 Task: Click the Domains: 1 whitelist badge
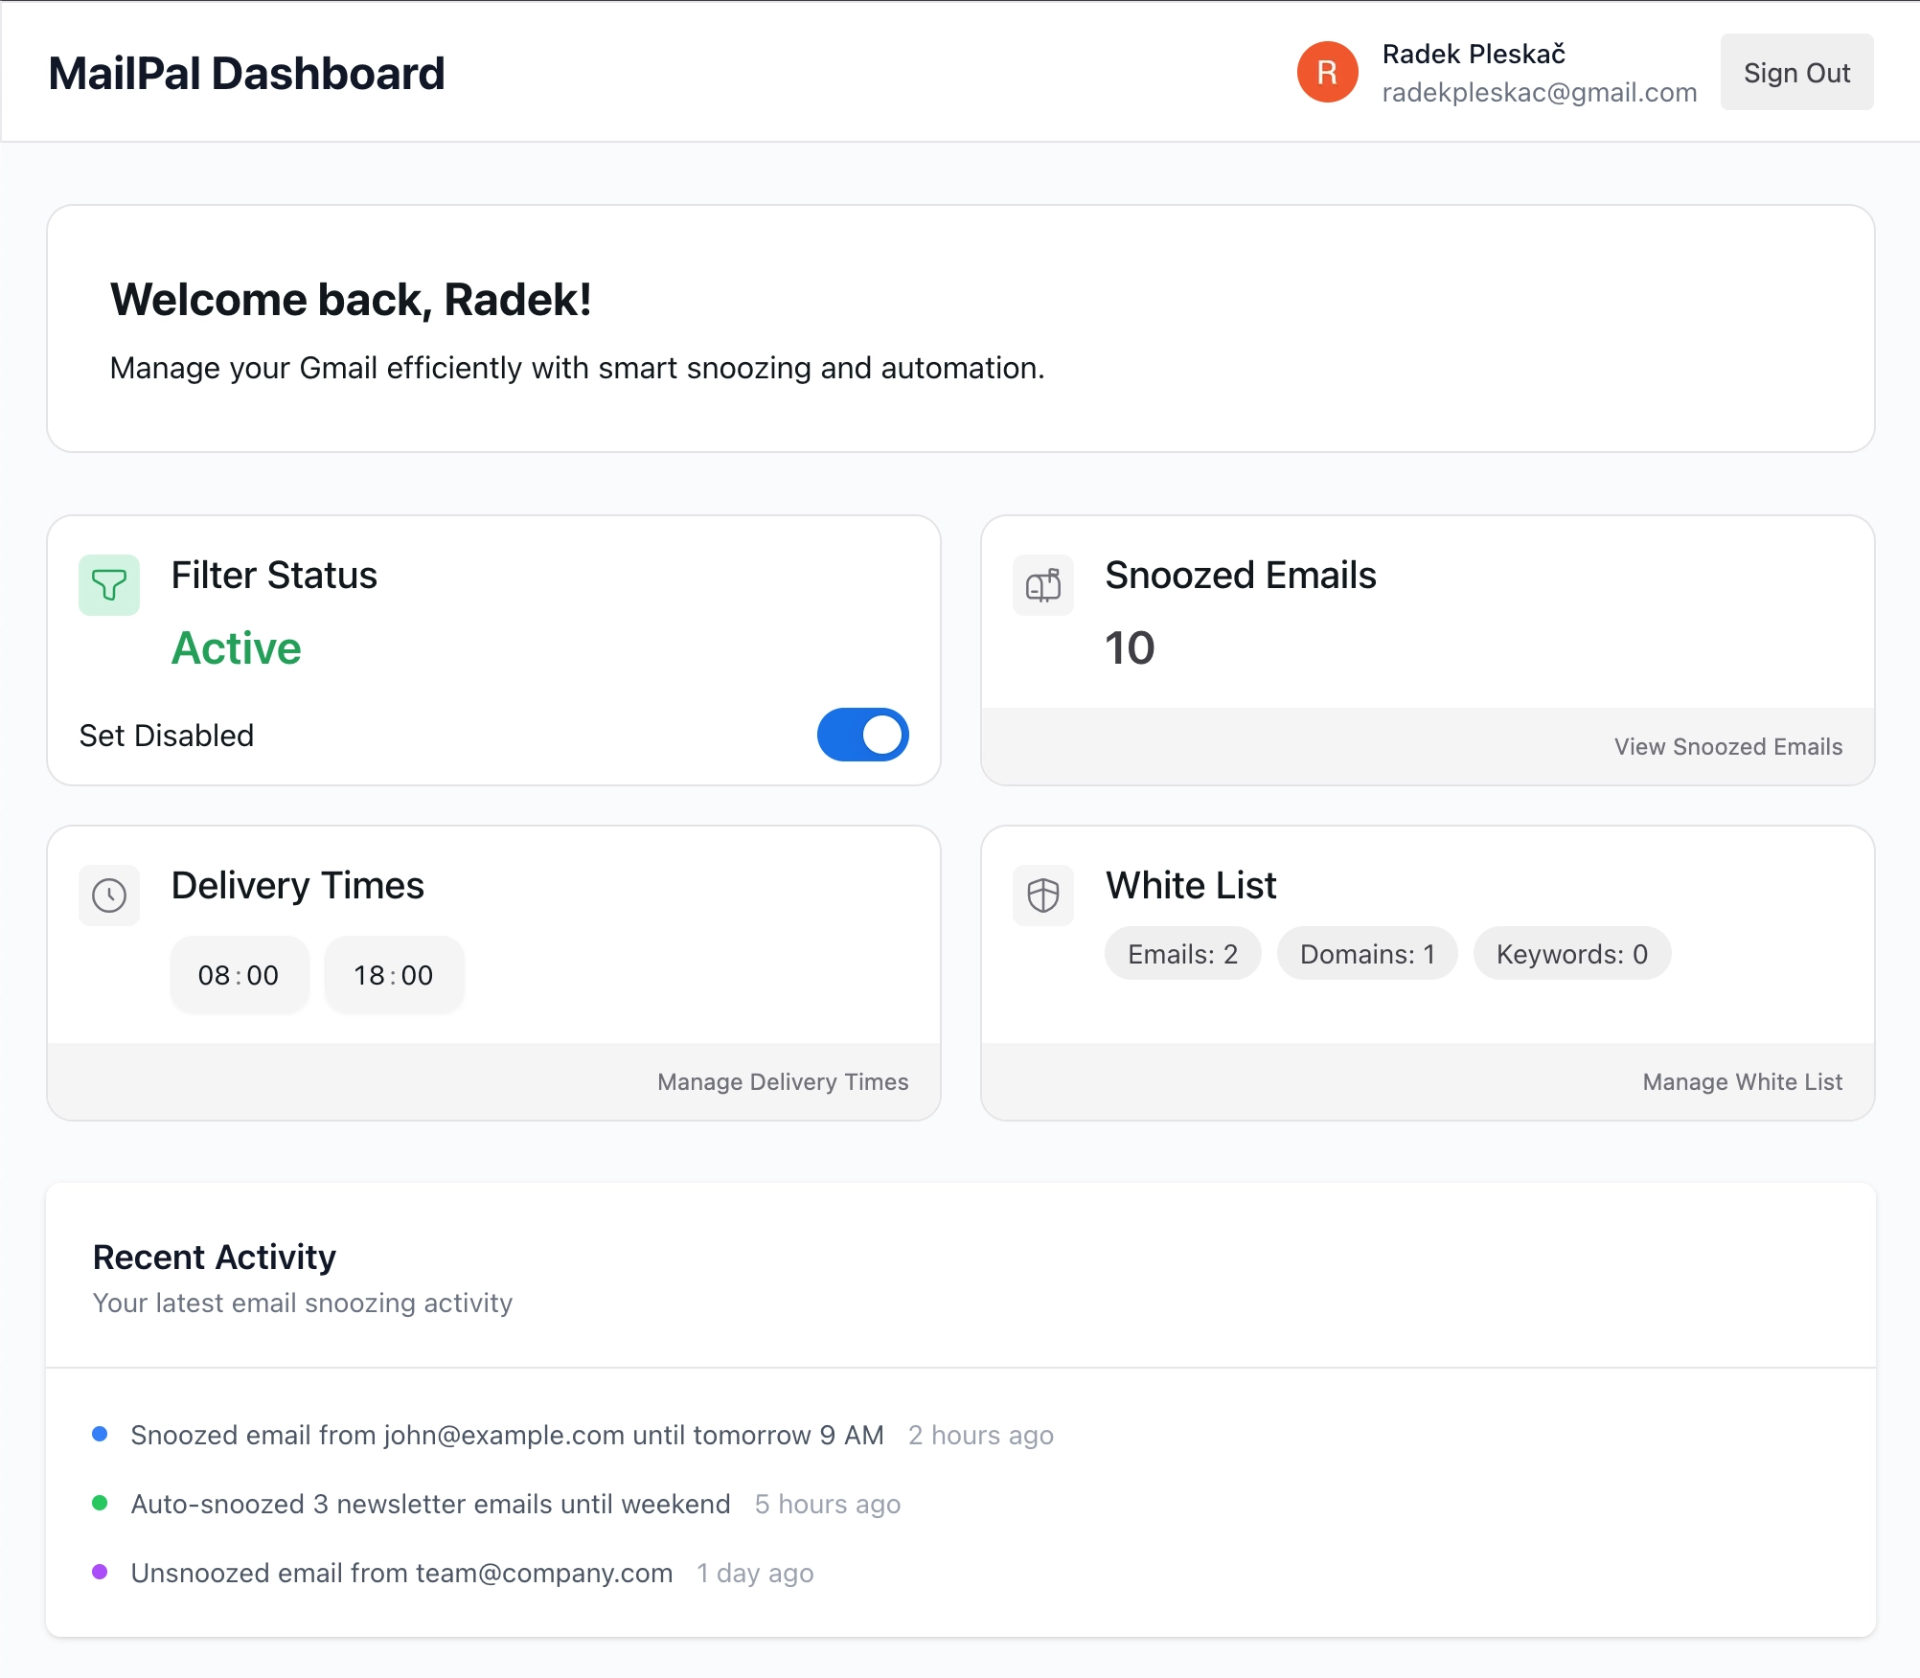coord(1366,954)
